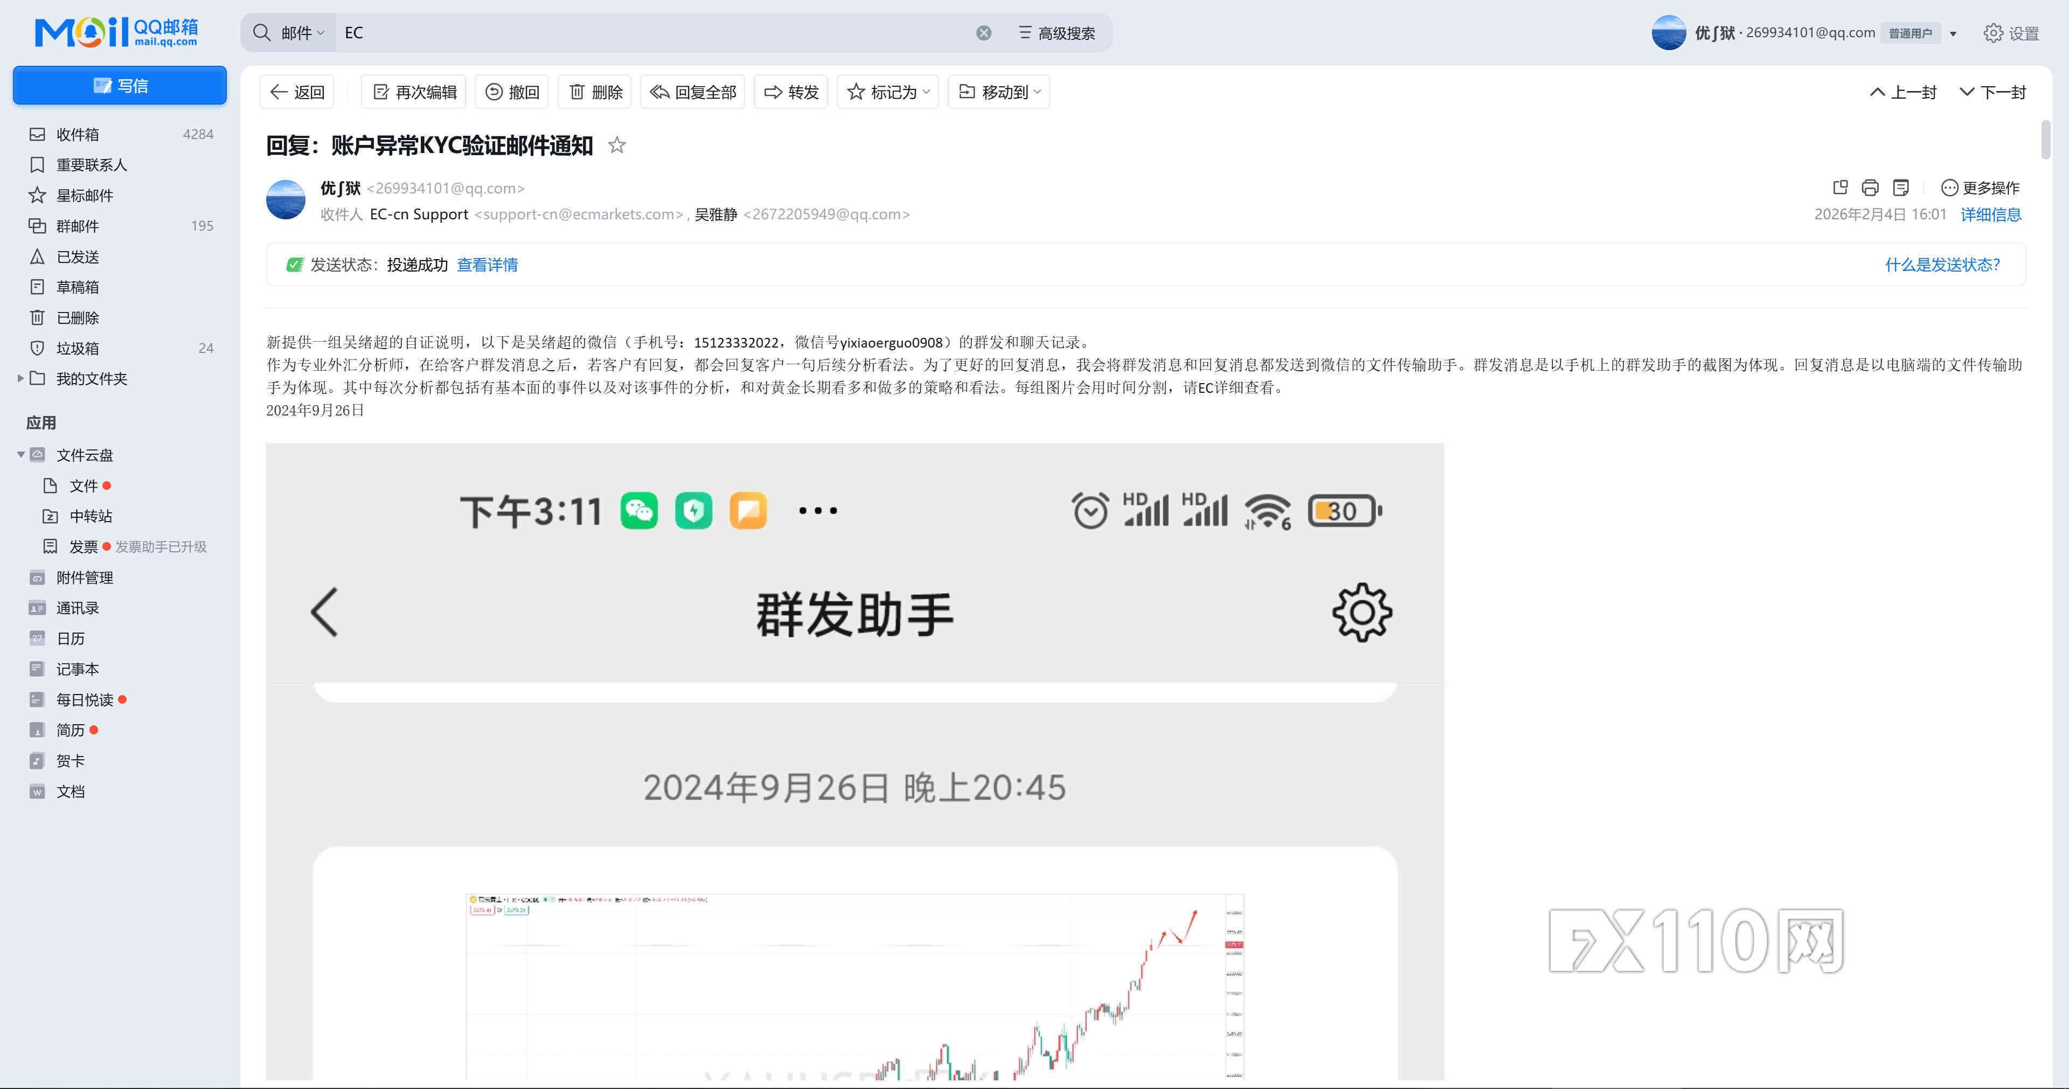2069x1089 pixels.
Task: Click recipient EC-cn Support
Action: point(419,214)
